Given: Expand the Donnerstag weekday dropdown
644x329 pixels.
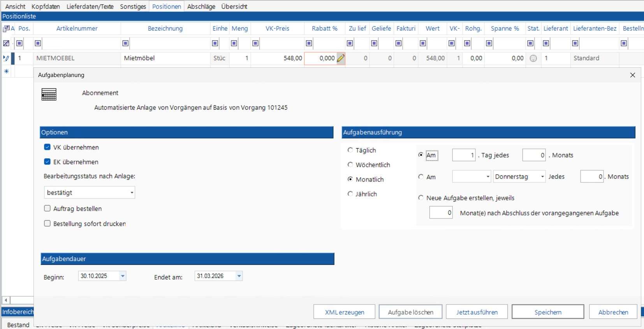Looking at the screenshot, I should pyautogui.click(x=542, y=177).
